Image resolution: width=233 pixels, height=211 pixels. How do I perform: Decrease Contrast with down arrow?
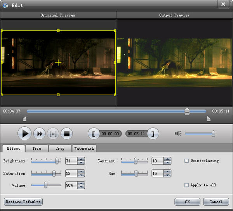tap(167, 163)
